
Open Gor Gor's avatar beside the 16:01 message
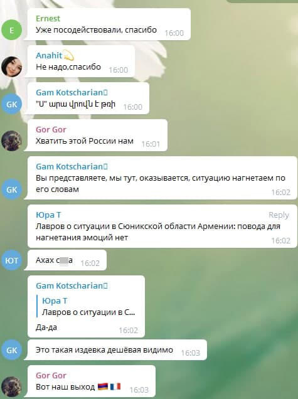12,141
